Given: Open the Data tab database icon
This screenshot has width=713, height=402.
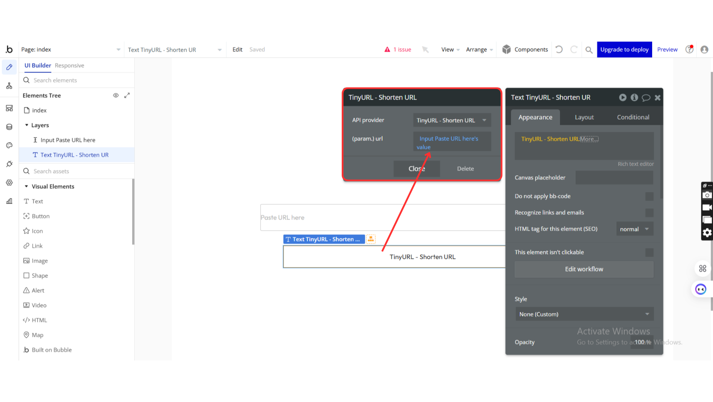Looking at the screenshot, I should coord(9,127).
